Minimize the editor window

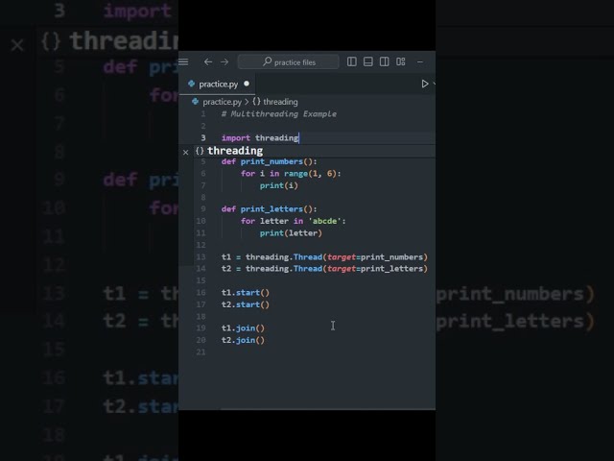click(x=420, y=61)
